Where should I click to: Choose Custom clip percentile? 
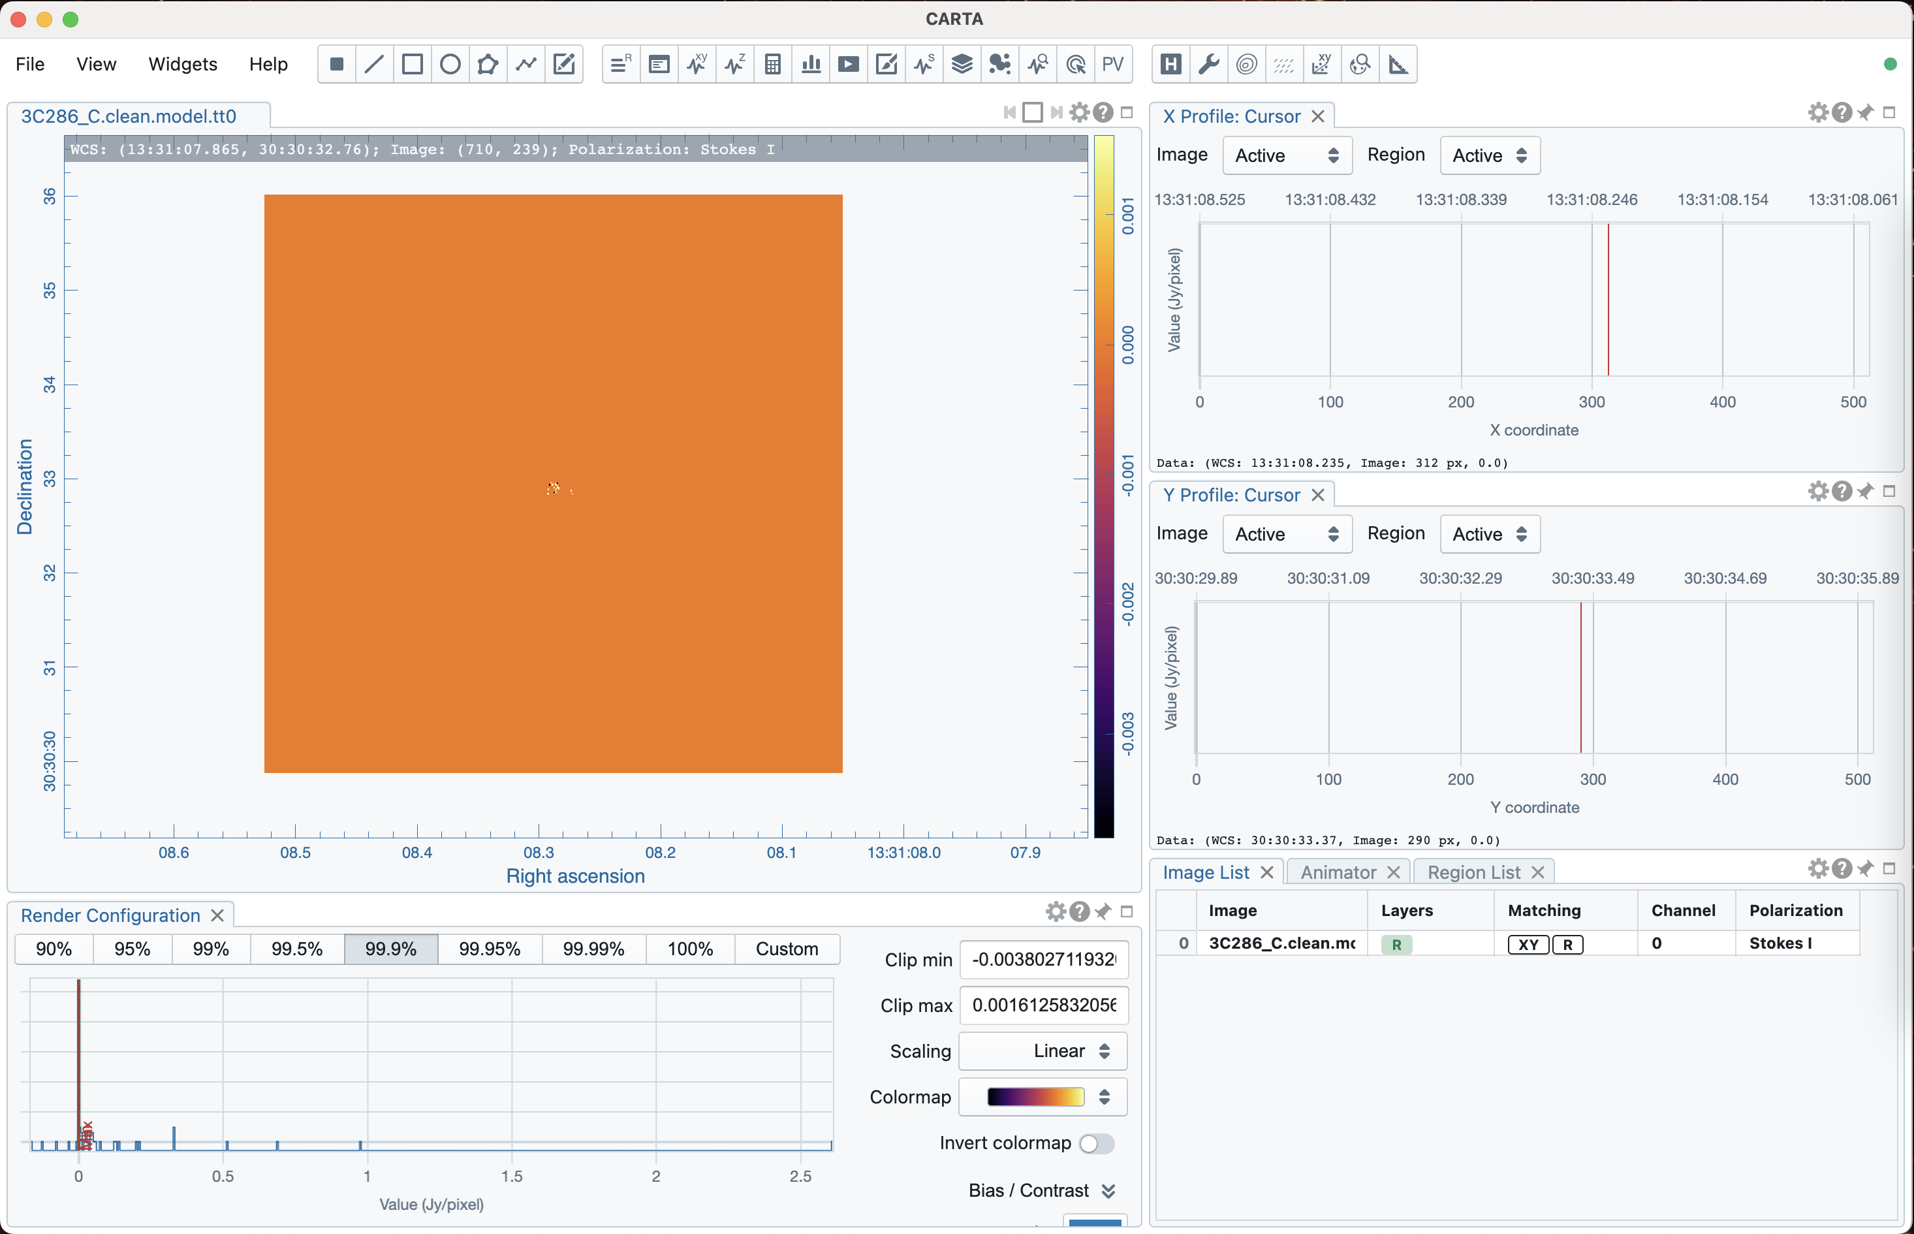click(787, 949)
